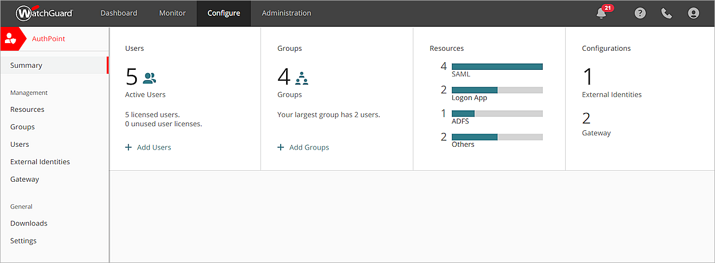Select Resources in the sidebar
The image size is (715, 263).
click(x=27, y=109)
